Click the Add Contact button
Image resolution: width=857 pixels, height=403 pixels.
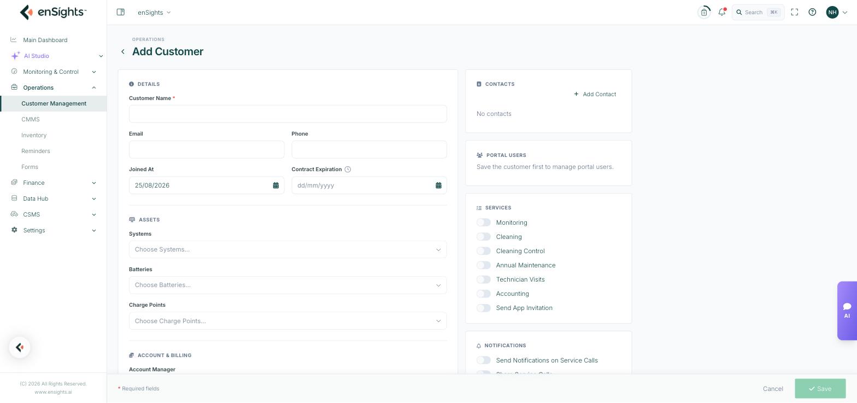coord(595,94)
